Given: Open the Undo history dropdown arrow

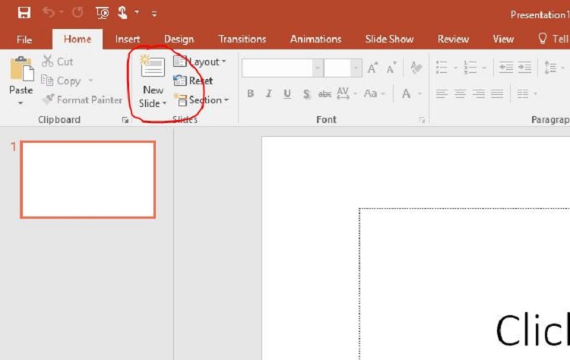Looking at the screenshot, I should click(x=62, y=12).
